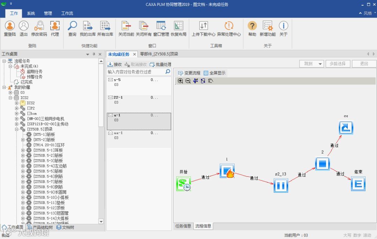This screenshot has width=377, height=239.
Task: Click the 新增功能 new features icon
Action: coord(268,29)
